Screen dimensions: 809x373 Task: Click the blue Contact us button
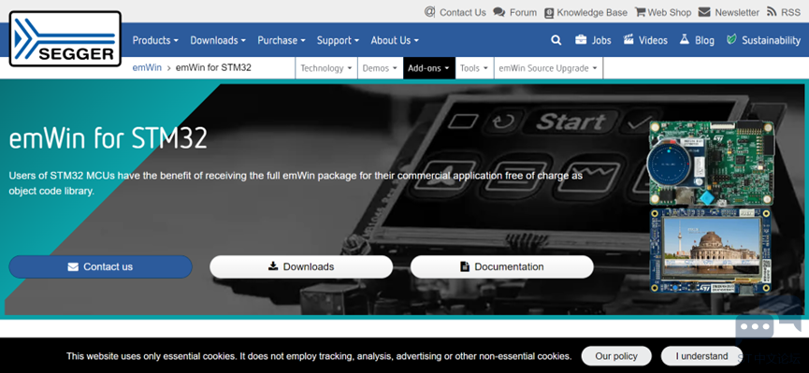(101, 266)
